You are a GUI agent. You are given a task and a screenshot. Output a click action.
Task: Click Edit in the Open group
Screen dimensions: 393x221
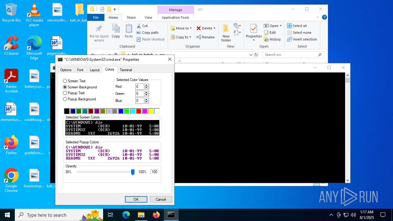point(270,33)
